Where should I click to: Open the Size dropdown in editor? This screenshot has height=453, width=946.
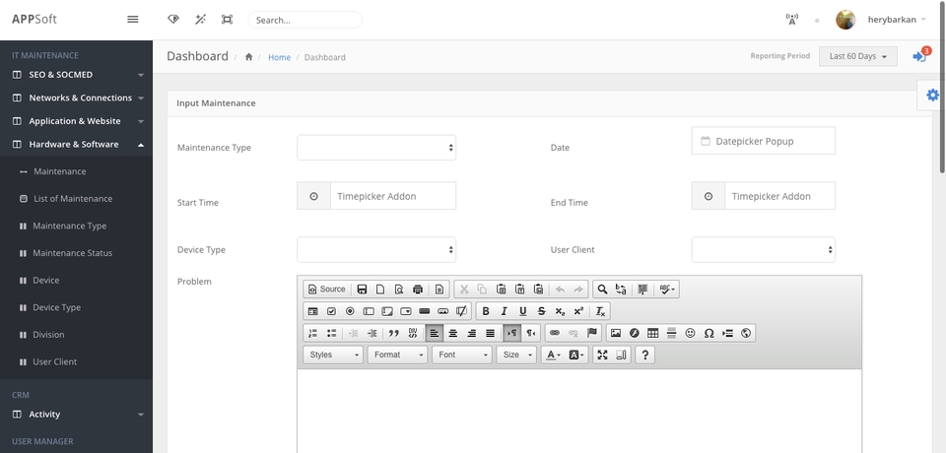(x=516, y=355)
